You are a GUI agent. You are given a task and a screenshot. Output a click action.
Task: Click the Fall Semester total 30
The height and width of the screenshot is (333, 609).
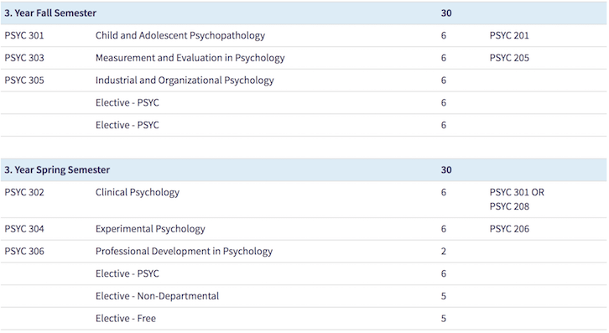446,13
